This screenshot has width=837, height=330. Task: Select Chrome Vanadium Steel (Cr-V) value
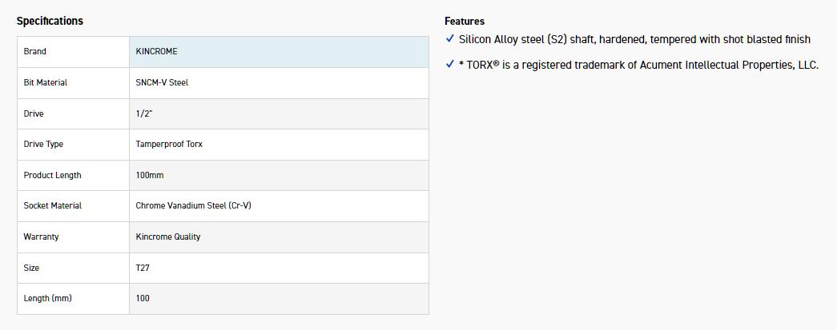click(x=194, y=205)
